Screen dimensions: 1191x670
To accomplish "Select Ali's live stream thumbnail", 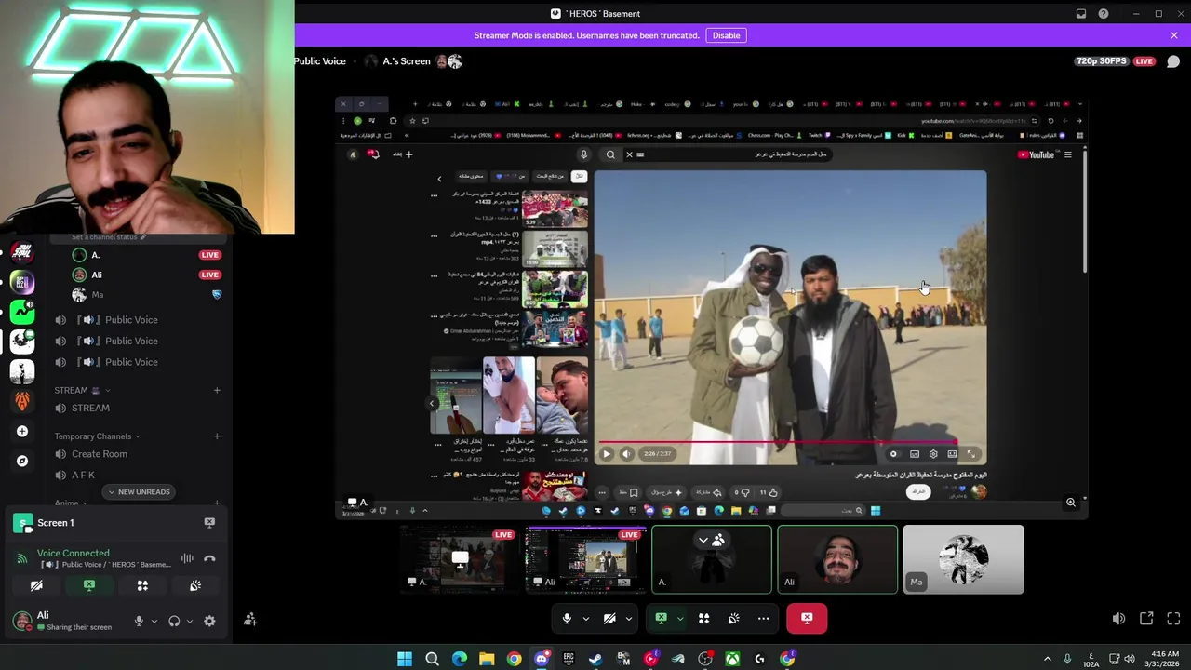I will 586,559.
